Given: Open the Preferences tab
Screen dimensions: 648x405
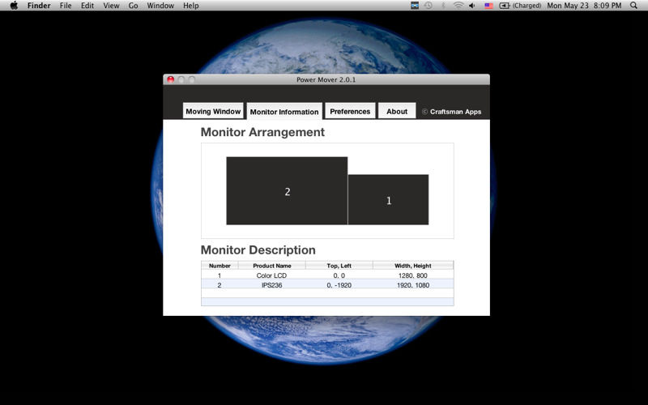Looking at the screenshot, I should click(x=350, y=111).
